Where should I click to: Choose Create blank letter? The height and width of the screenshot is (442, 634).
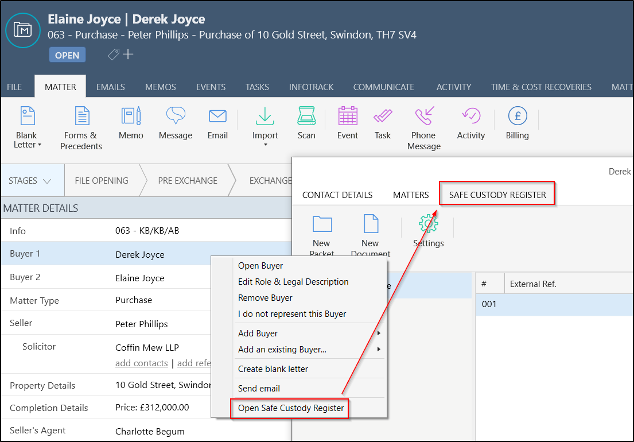pos(310,369)
